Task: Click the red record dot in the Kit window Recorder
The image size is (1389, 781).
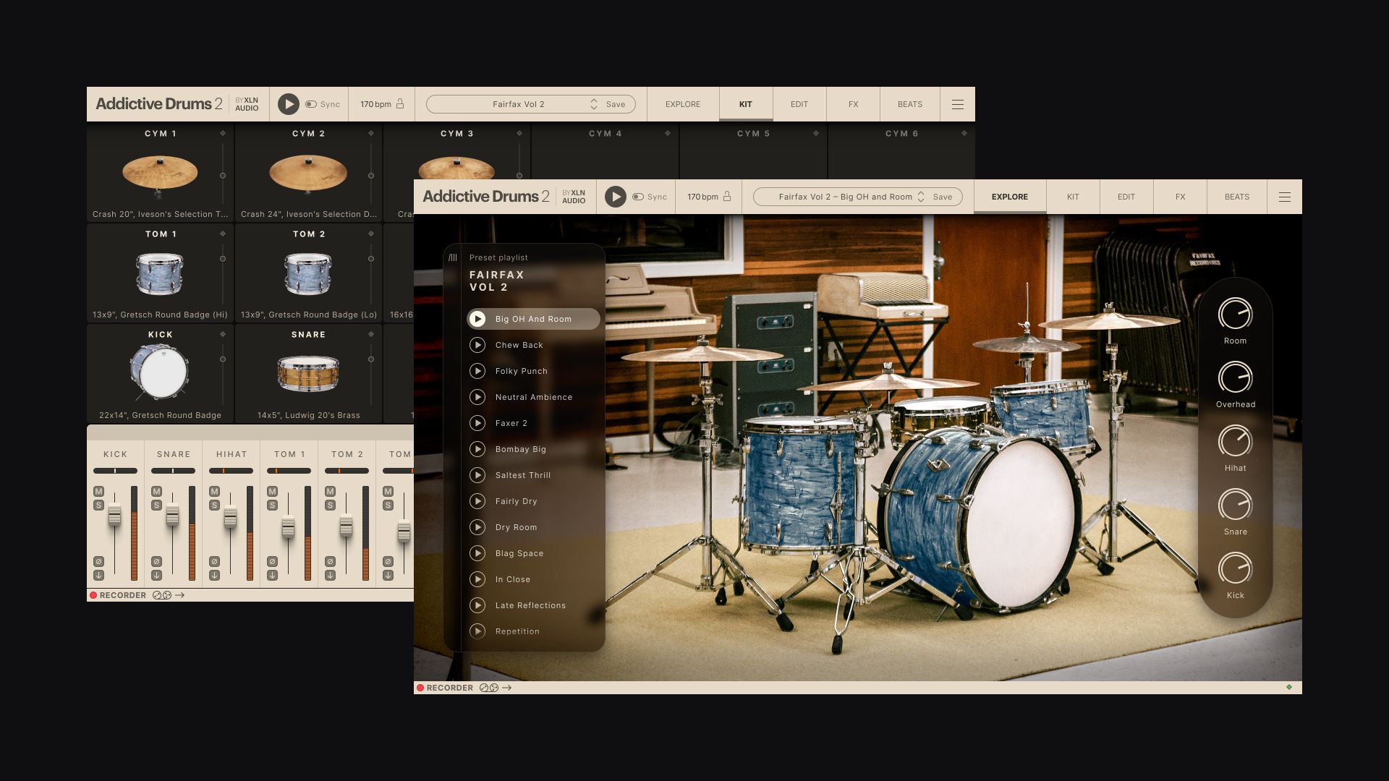Action: [93, 595]
